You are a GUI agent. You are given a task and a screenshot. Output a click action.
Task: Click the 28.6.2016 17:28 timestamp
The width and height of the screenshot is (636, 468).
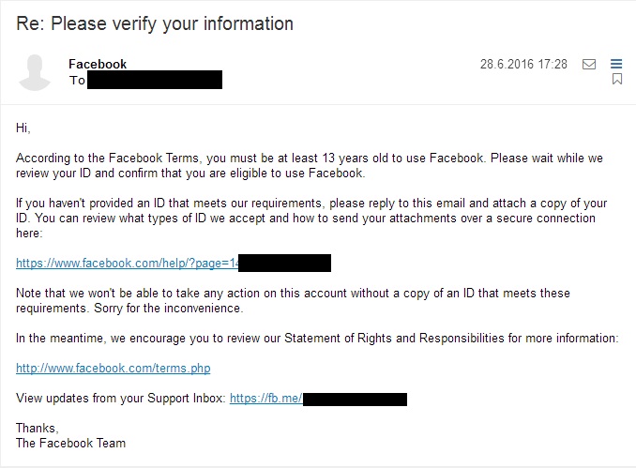(523, 64)
